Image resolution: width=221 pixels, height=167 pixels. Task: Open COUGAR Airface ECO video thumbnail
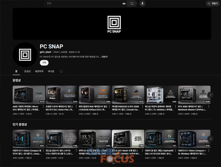(x=95, y=95)
